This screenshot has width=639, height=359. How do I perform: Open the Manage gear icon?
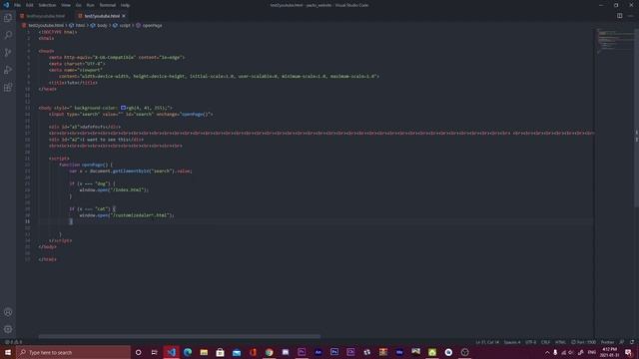(8, 329)
